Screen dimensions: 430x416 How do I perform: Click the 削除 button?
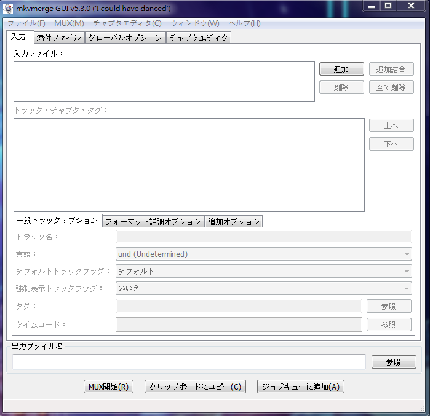pos(341,87)
